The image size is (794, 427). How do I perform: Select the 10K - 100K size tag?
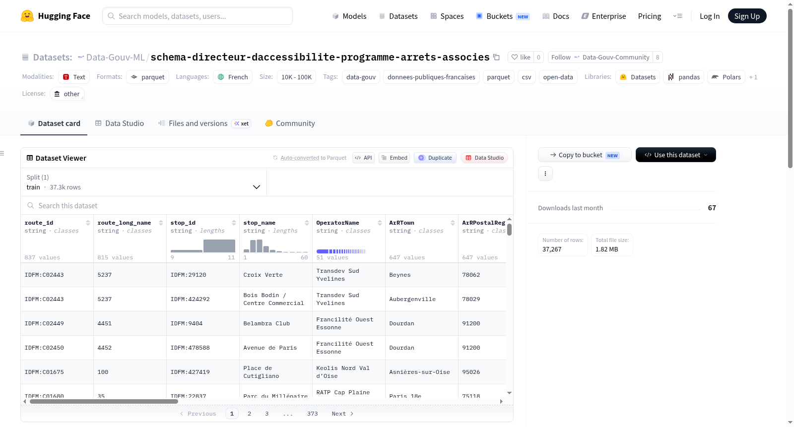click(x=296, y=77)
